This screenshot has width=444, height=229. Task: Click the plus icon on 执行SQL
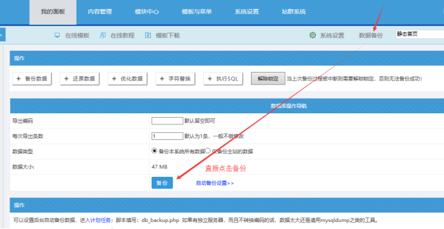(210, 79)
